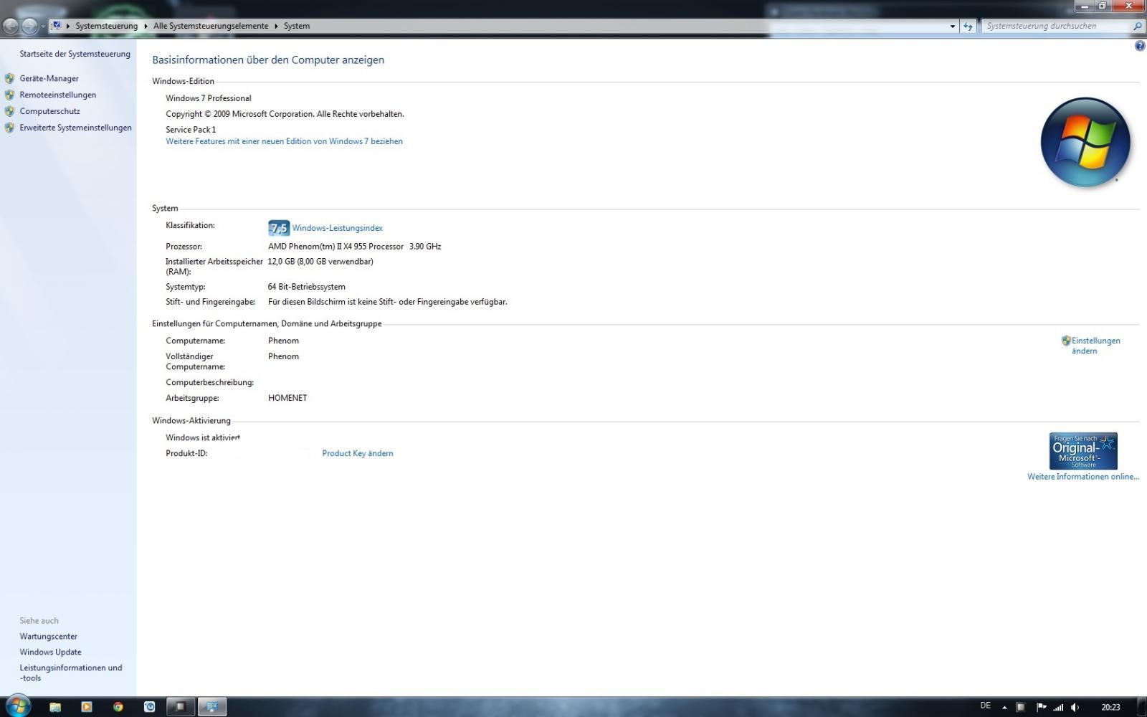Switch to the dark window taskbar button

coord(181,707)
